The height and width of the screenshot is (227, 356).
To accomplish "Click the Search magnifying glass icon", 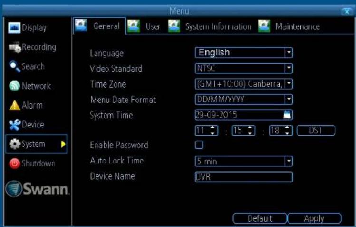I will pos(14,66).
